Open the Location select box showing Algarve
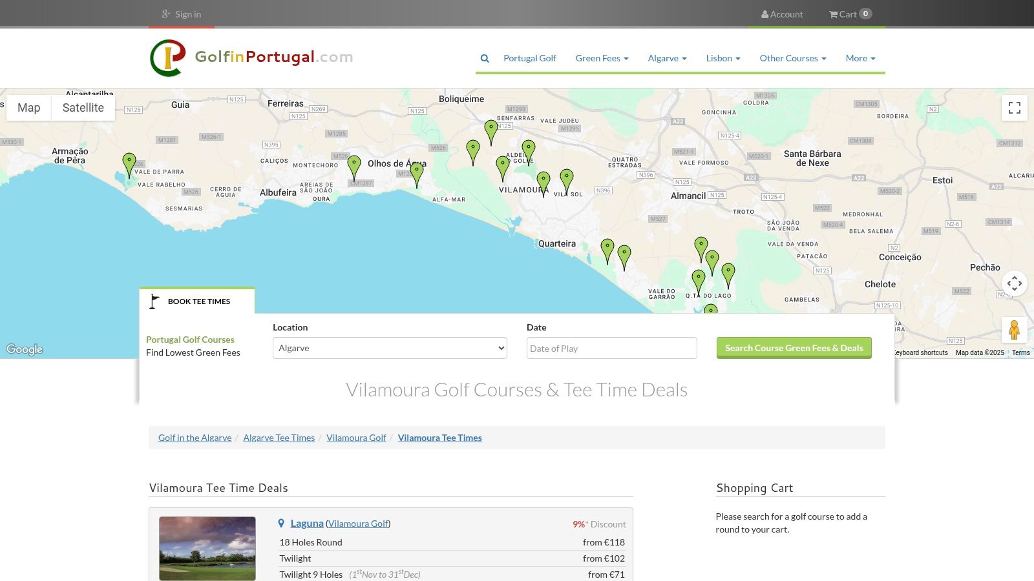This screenshot has width=1034, height=581. pos(390,348)
